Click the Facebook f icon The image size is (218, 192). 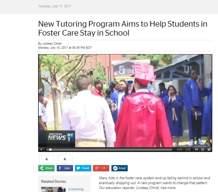[x=60, y=168]
